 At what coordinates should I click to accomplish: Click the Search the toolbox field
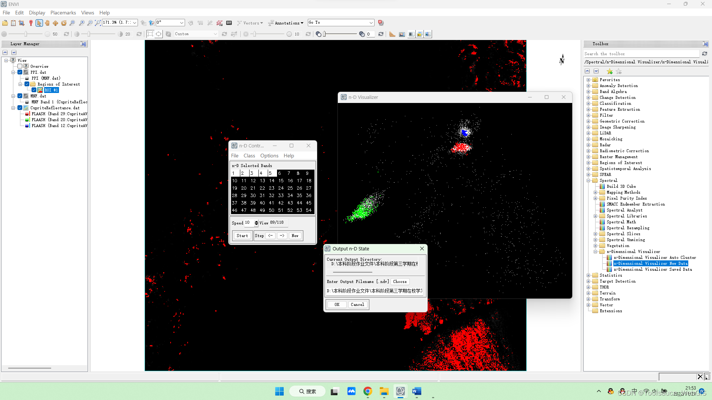pyautogui.click(x=641, y=54)
